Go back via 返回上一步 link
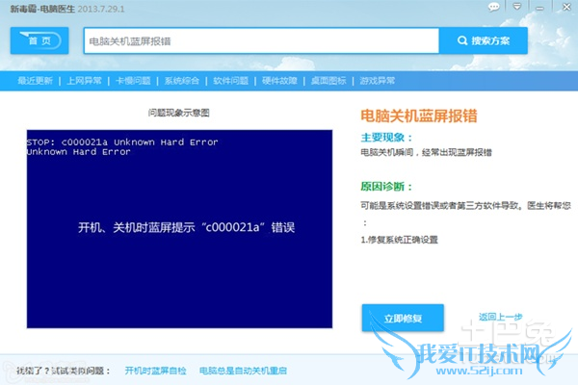 tap(500, 317)
